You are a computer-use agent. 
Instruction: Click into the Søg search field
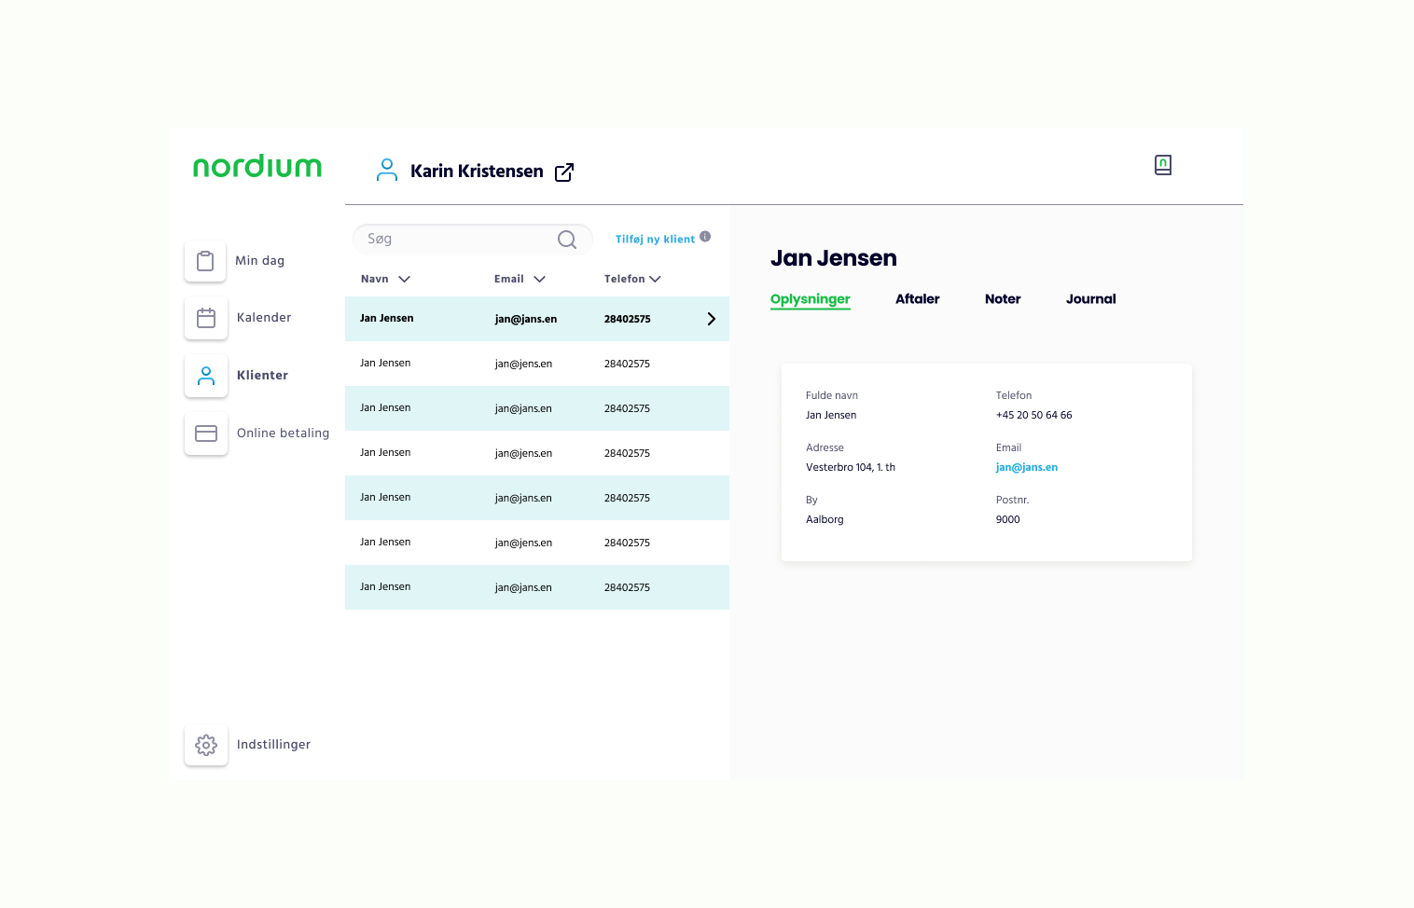click(457, 240)
